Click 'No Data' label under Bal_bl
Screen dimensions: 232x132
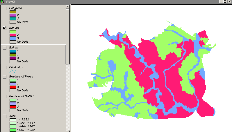tap(22, 62)
